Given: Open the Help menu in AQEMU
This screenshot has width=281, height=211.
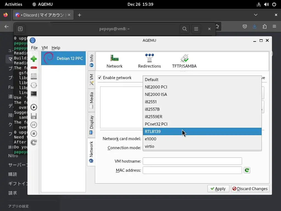Looking at the screenshot, I should pos(56,48).
